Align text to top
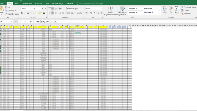Screen dimensions: 197x111 coord(50,8)
